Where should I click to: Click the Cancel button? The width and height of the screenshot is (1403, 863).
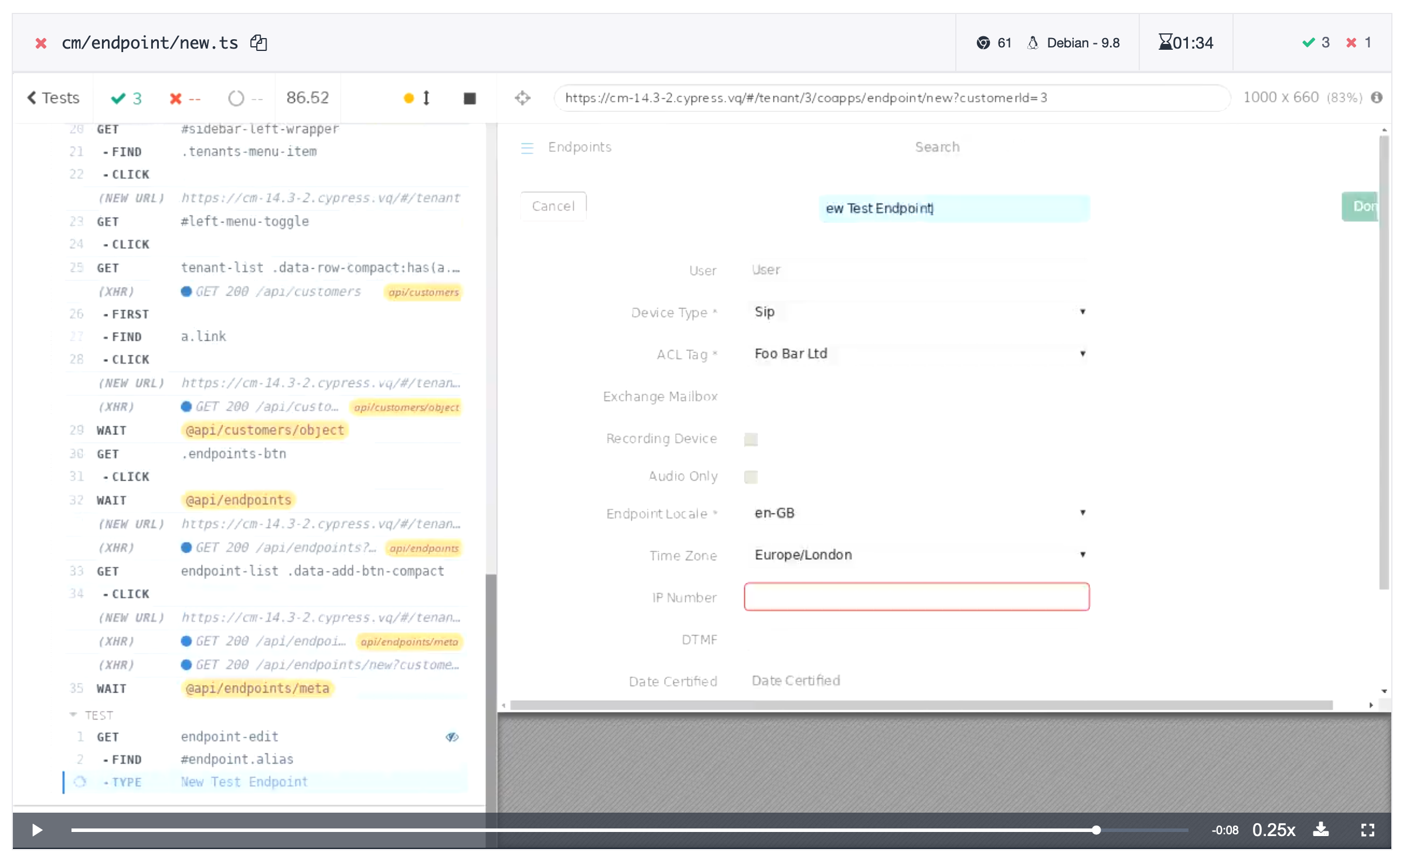[553, 206]
